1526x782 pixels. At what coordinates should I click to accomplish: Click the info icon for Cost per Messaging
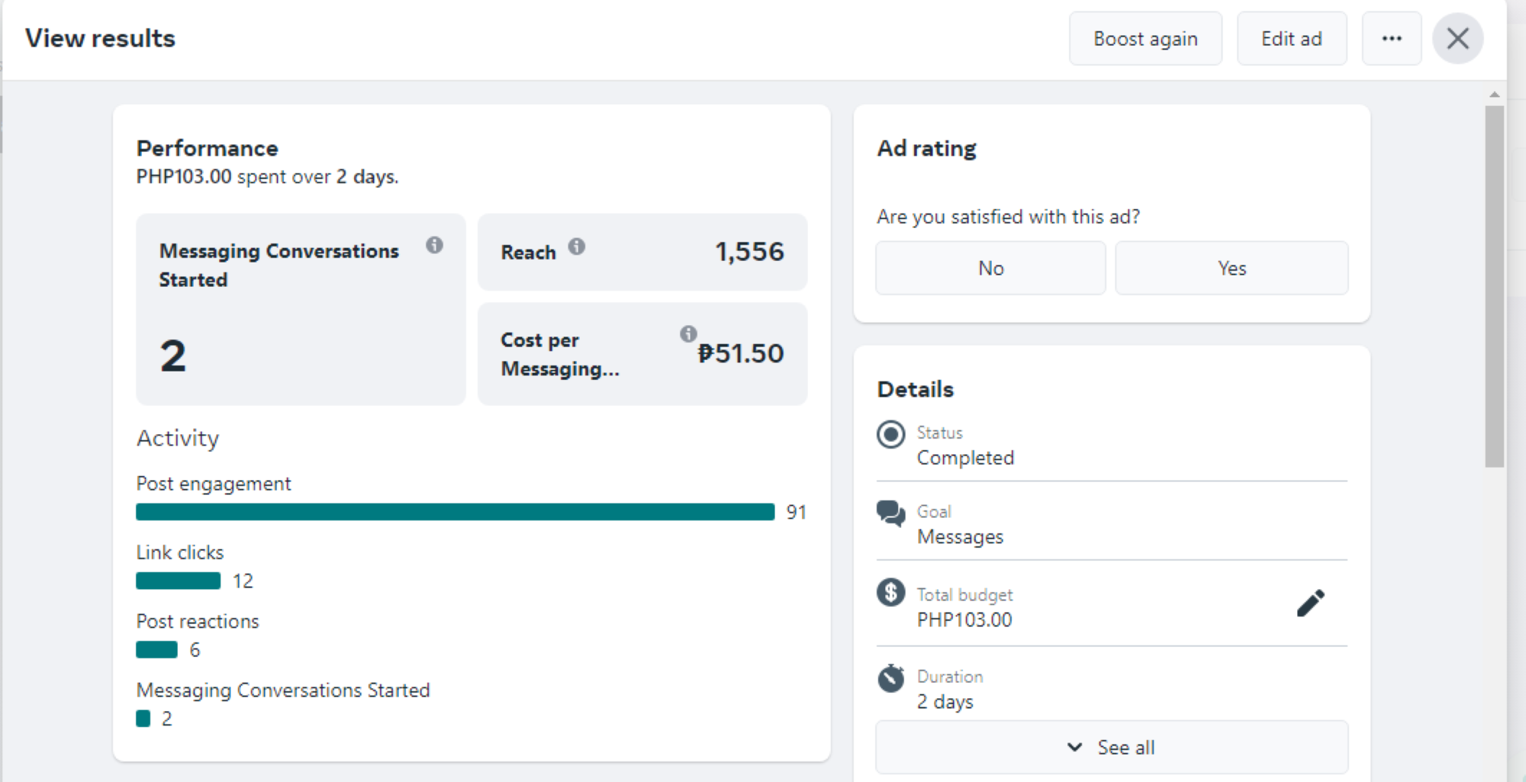(688, 333)
